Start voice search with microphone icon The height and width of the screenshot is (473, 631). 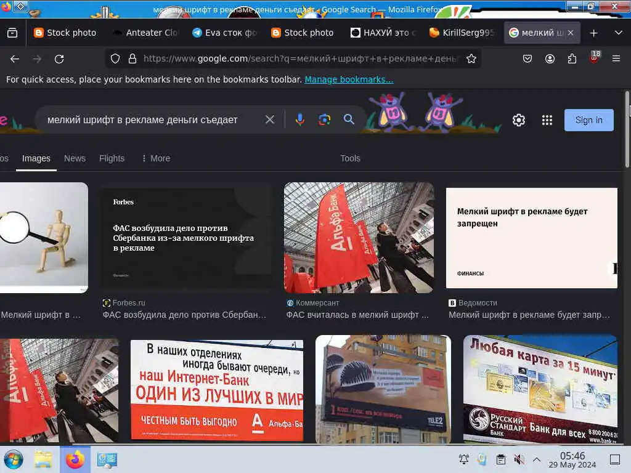click(300, 119)
